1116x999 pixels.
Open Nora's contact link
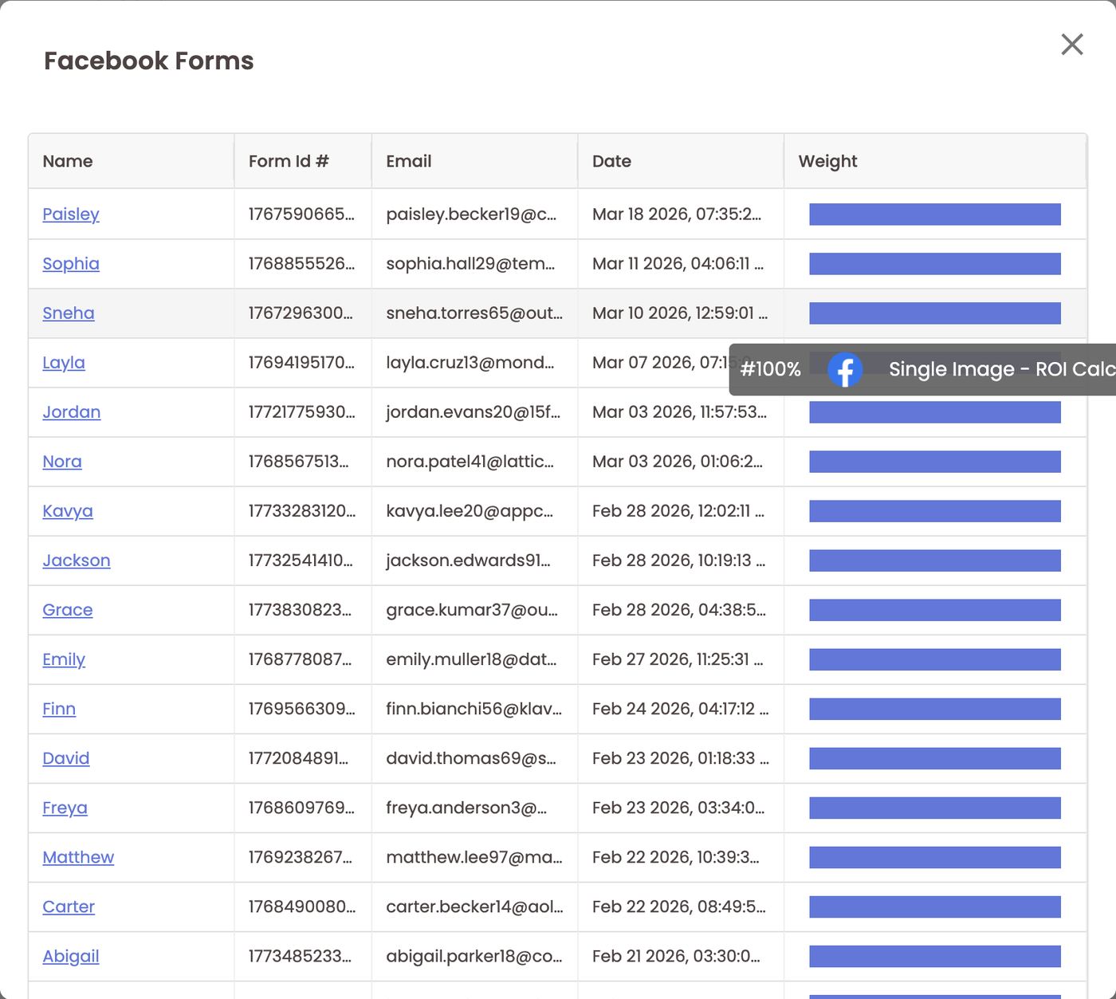[62, 462]
